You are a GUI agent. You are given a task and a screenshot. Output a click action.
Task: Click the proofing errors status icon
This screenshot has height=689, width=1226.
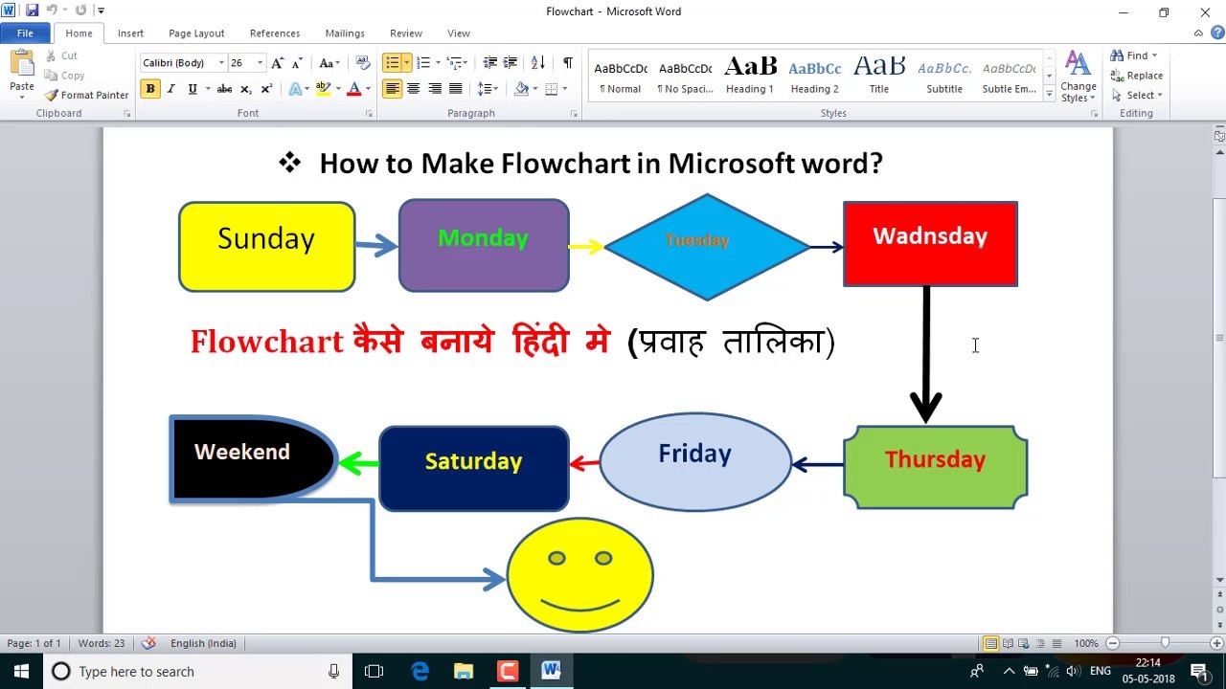(148, 643)
